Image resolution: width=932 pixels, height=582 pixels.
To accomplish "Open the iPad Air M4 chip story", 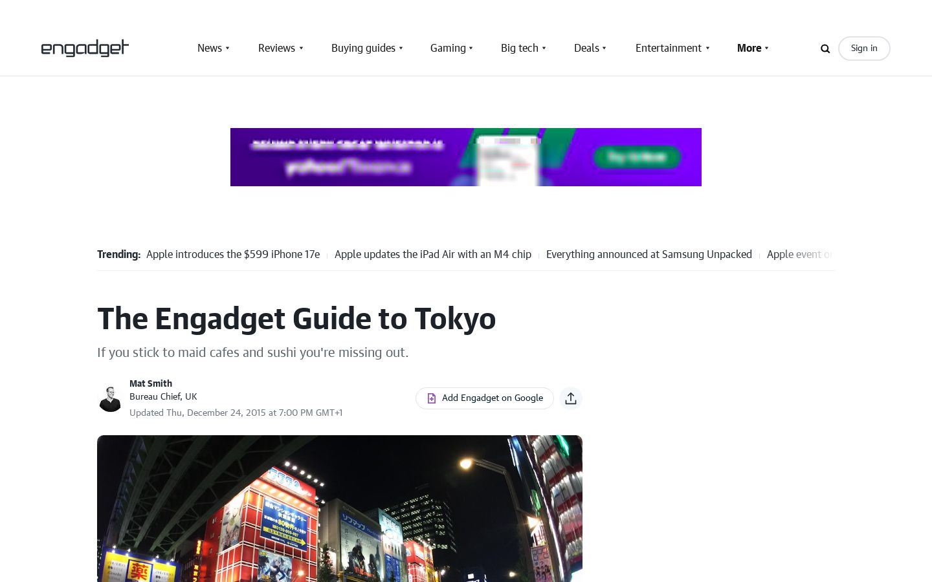I will (433, 255).
